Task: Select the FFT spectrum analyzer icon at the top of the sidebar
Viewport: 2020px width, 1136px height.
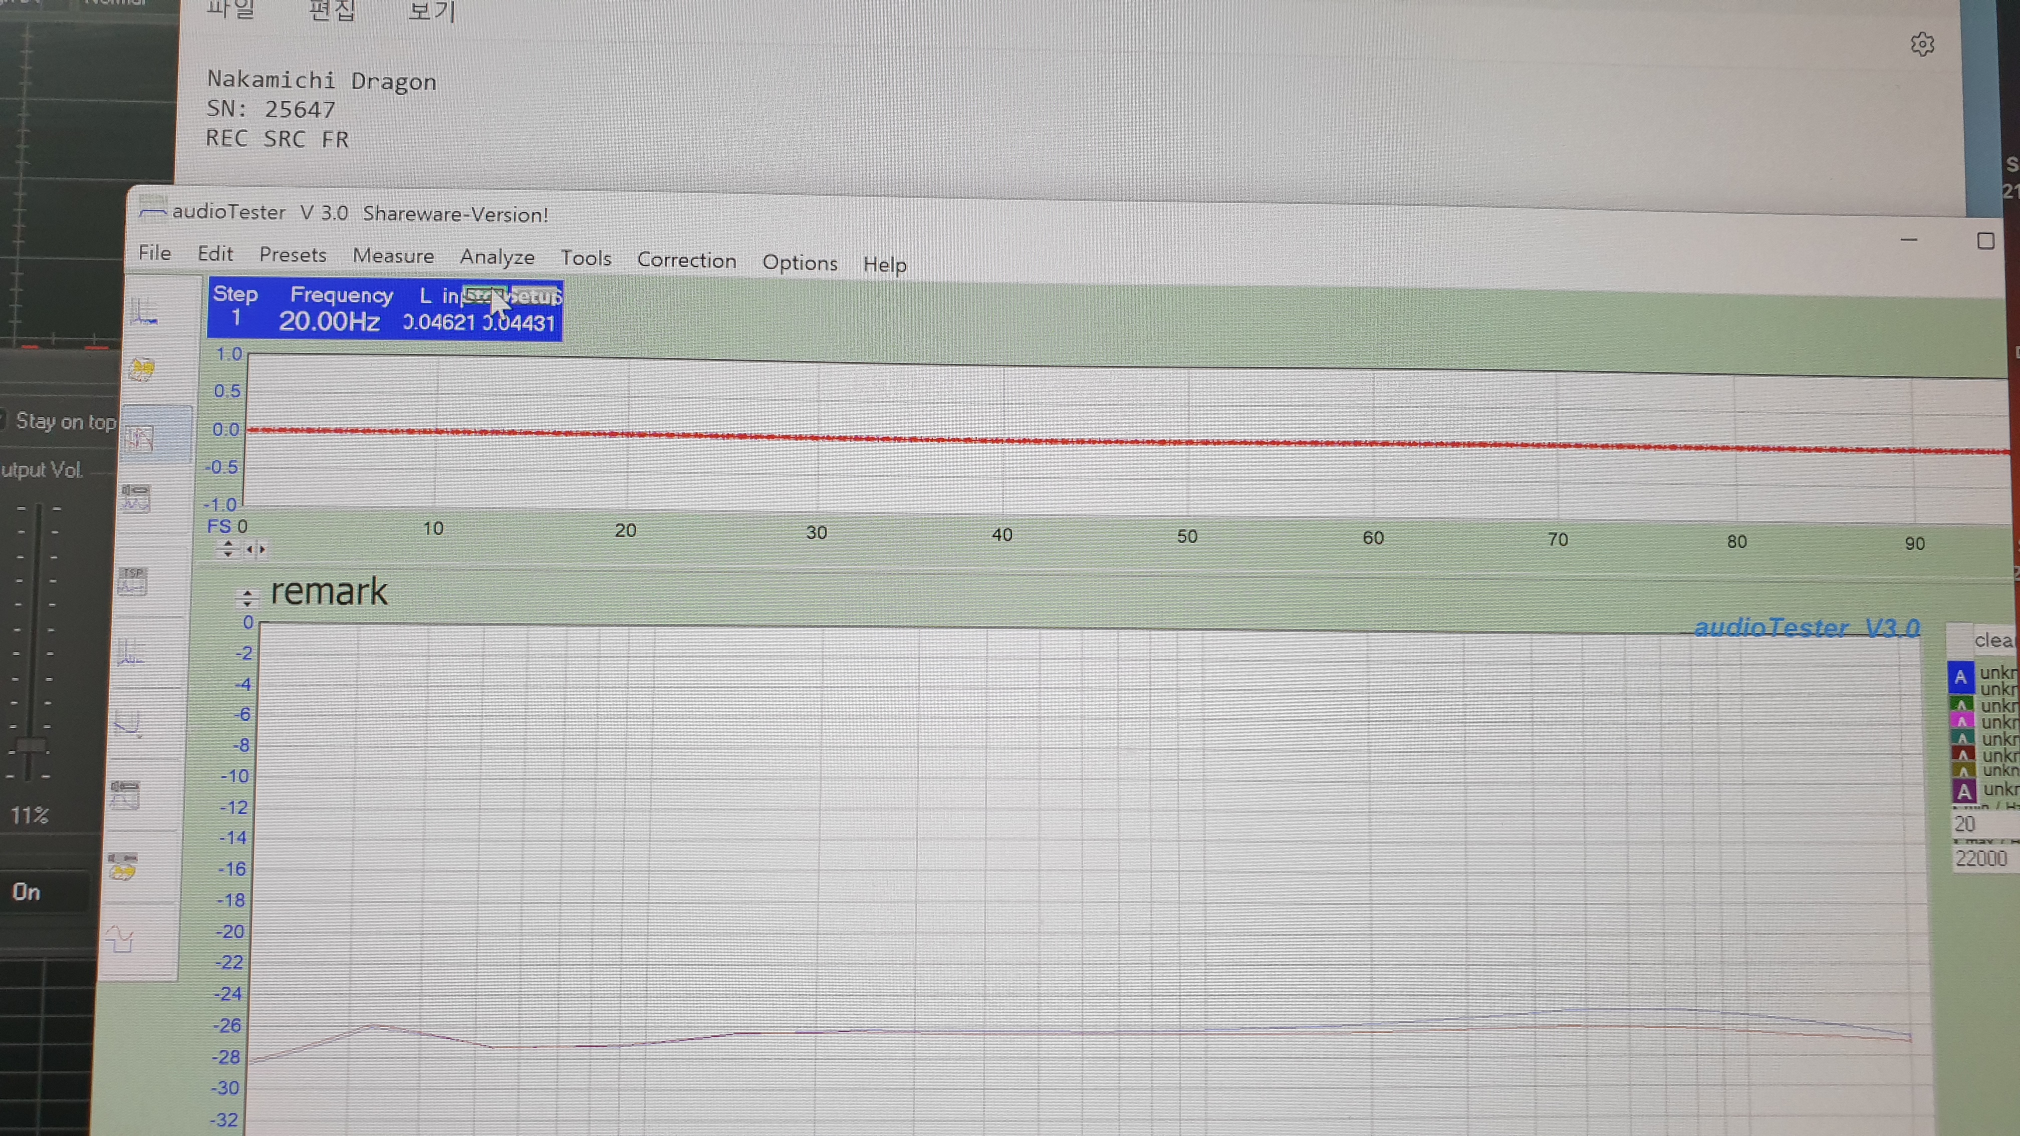Action: pyautogui.click(x=144, y=311)
